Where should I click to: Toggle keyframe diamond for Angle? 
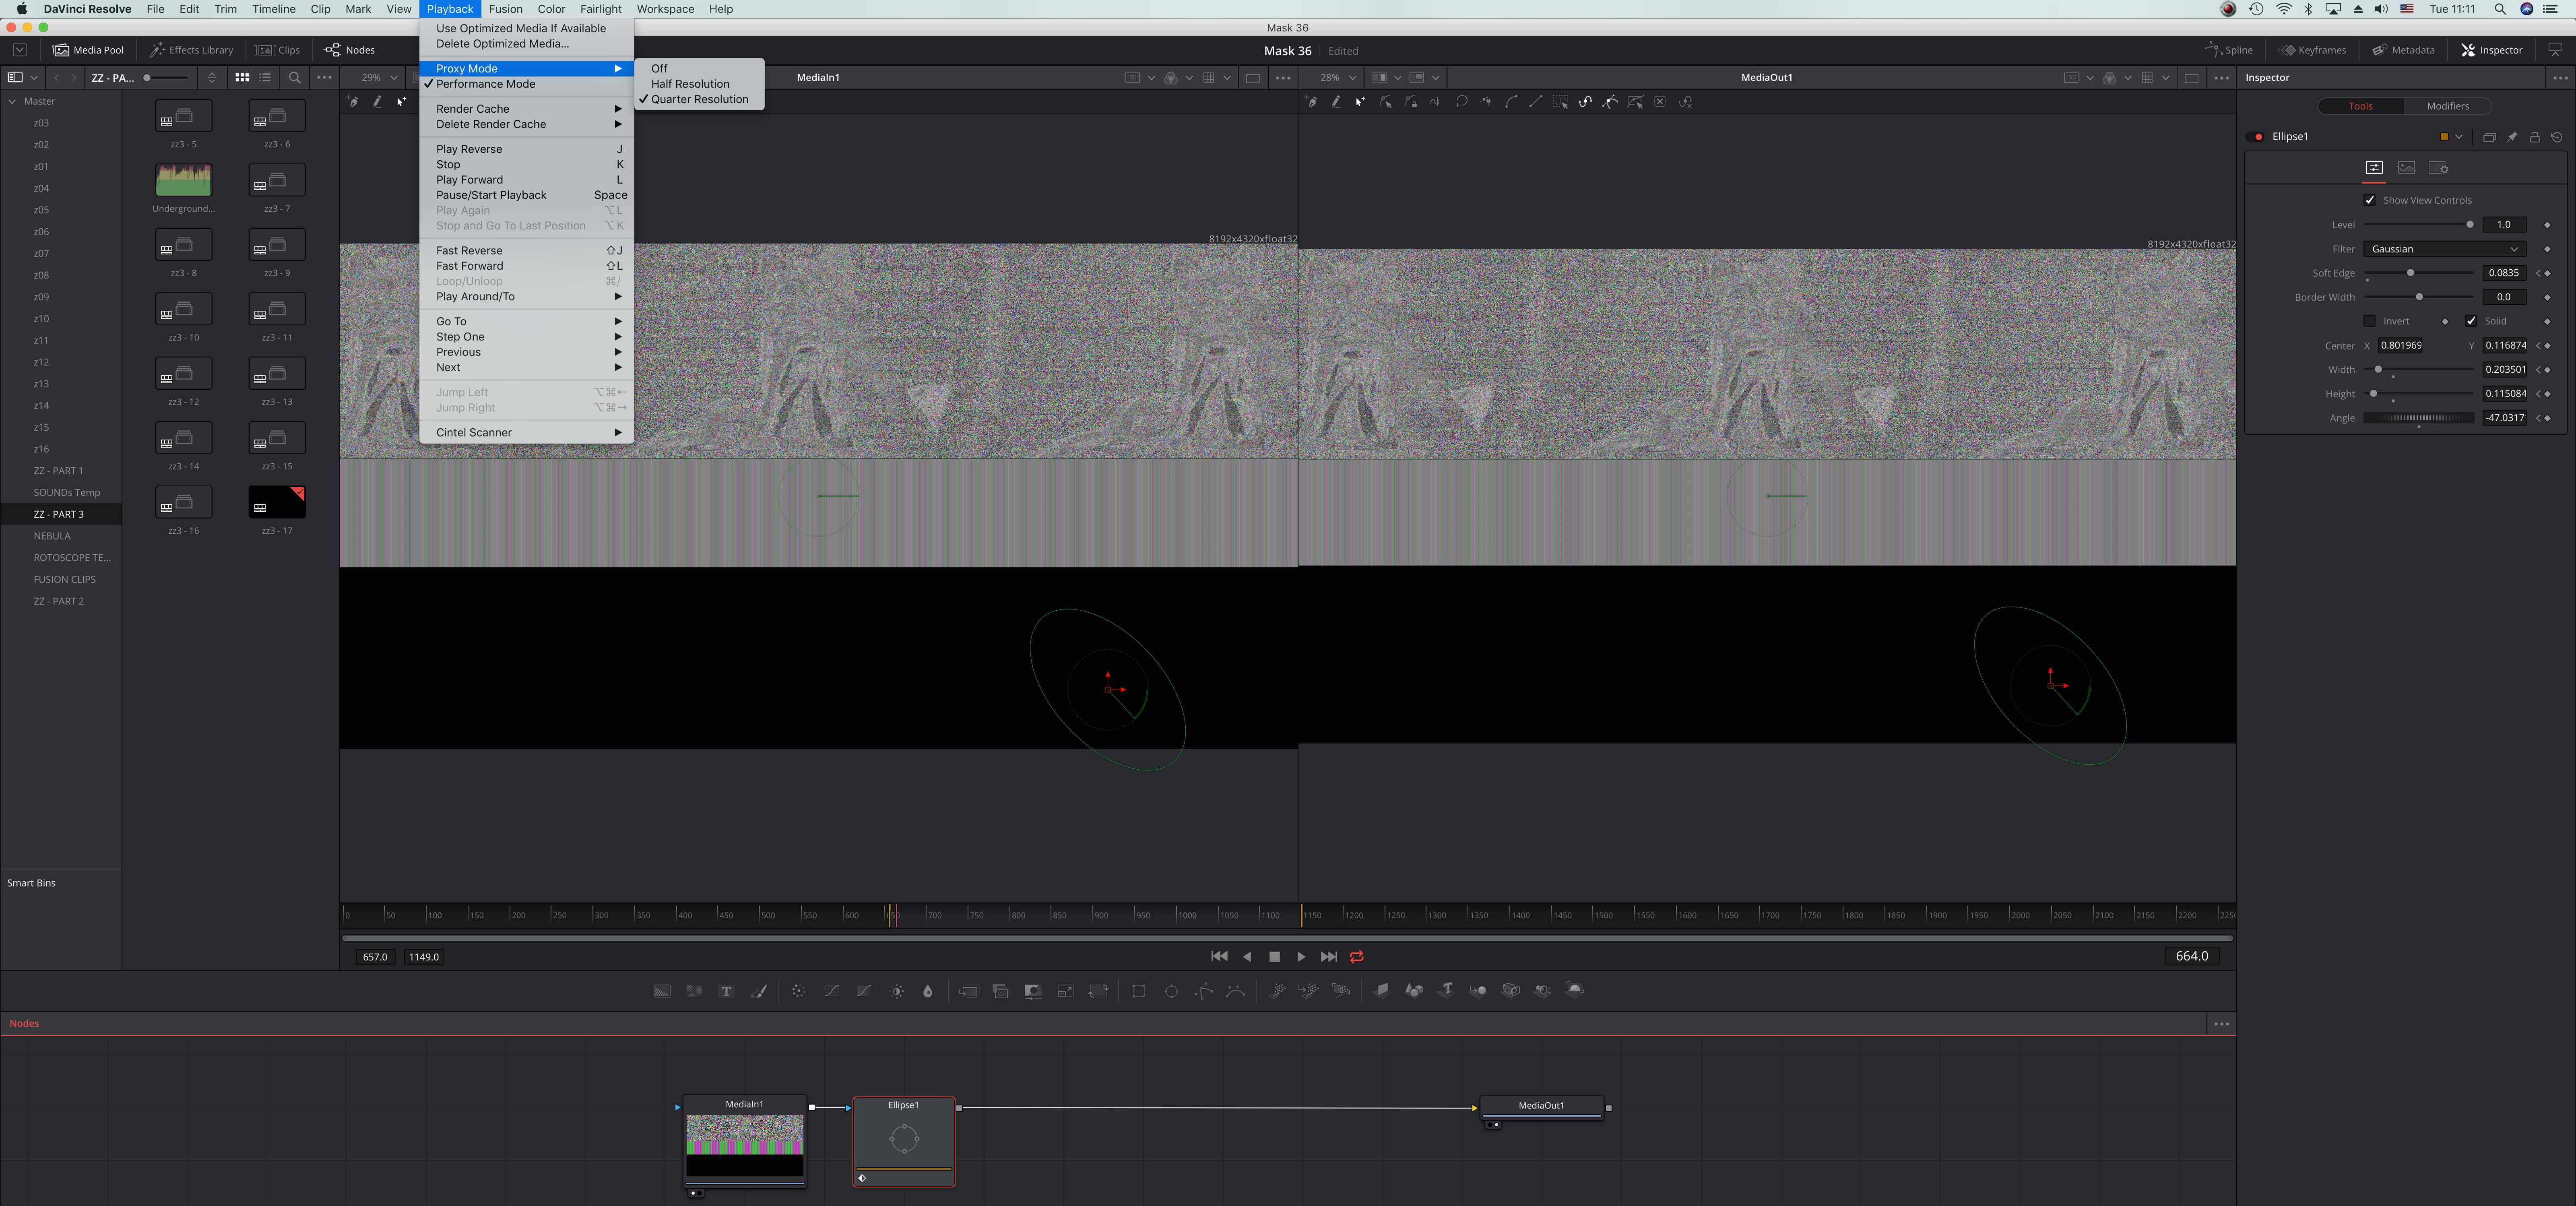pyautogui.click(x=2547, y=418)
